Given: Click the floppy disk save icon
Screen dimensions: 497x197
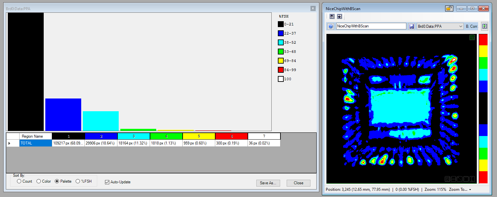Looking at the screenshot, I should pos(412,26).
